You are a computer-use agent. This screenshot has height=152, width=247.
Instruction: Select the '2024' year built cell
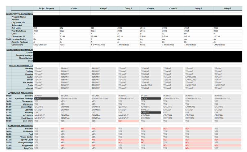(x=104, y=31)
